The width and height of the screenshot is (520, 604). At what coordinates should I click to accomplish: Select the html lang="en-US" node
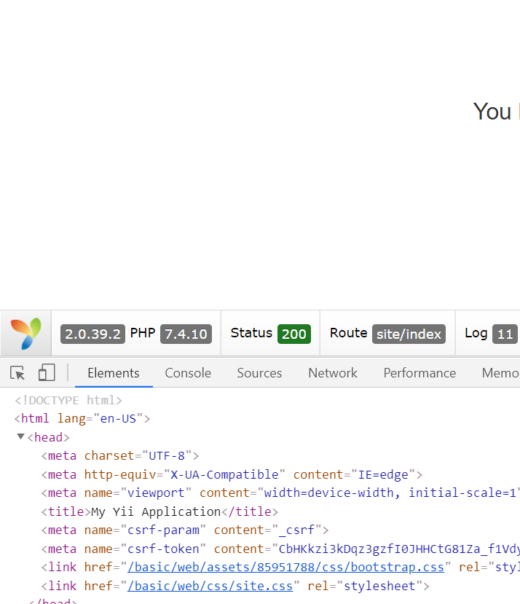tap(82, 418)
